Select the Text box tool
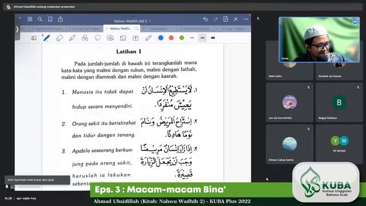 (x=136, y=38)
